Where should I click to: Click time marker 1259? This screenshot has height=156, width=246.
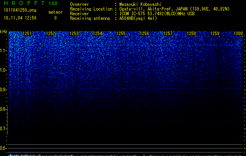(215, 34)
